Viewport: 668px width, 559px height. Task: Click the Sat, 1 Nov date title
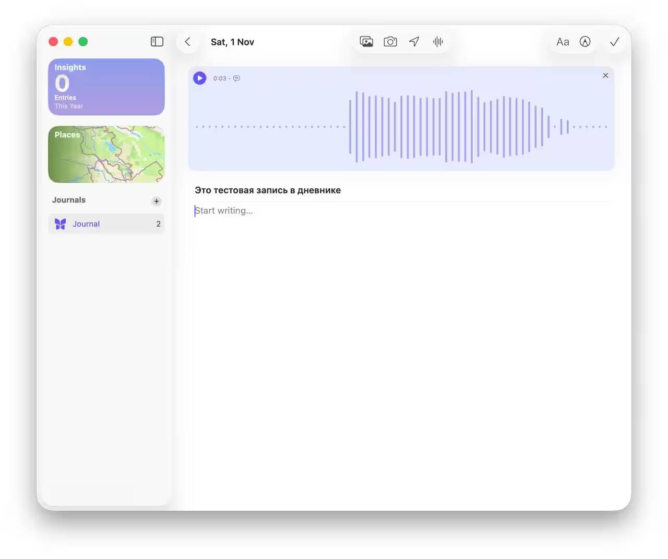click(232, 42)
